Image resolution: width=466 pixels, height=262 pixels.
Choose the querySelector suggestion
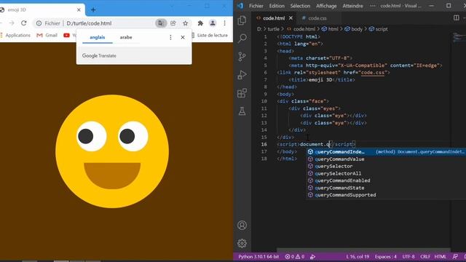(387, 166)
